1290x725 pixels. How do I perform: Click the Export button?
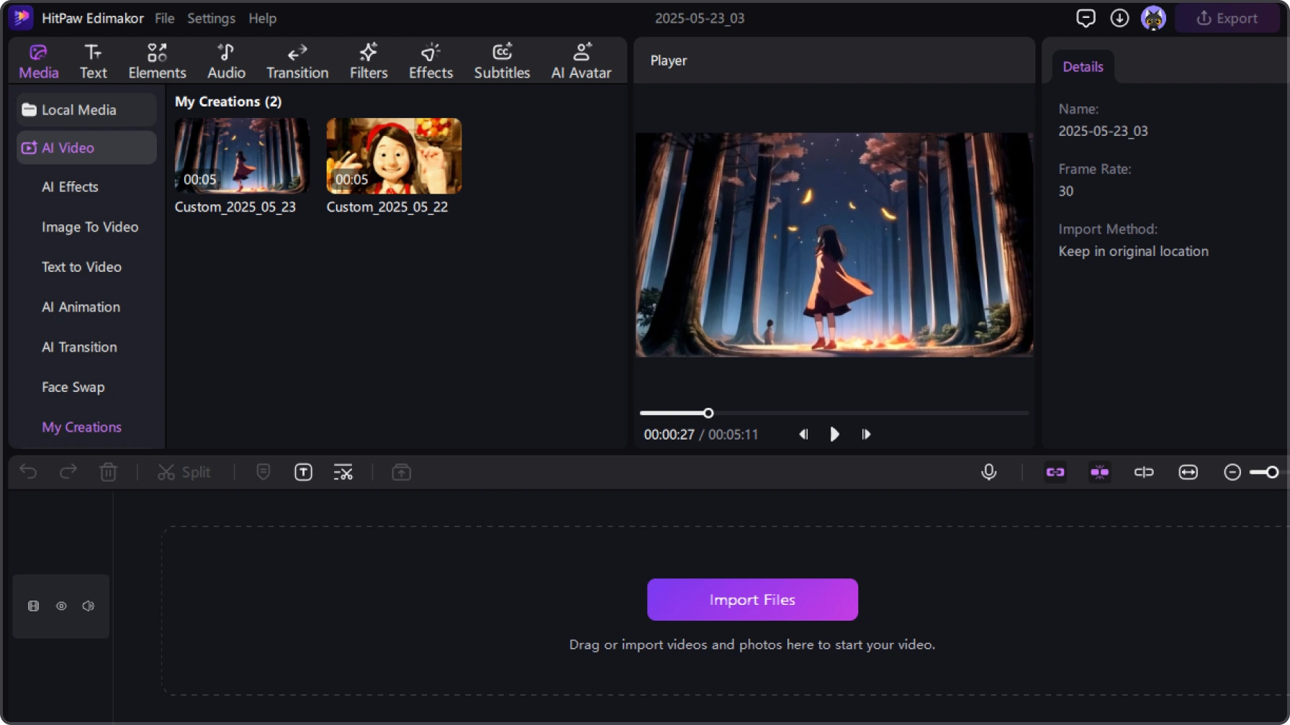pyautogui.click(x=1227, y=18)
